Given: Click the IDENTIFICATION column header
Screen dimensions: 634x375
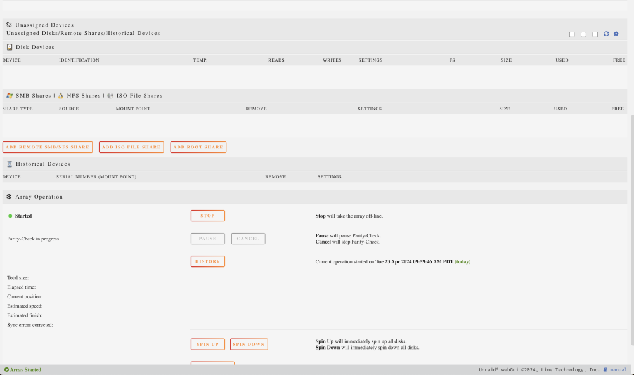Looking at the screenshot, I should (x=79, y=60).
